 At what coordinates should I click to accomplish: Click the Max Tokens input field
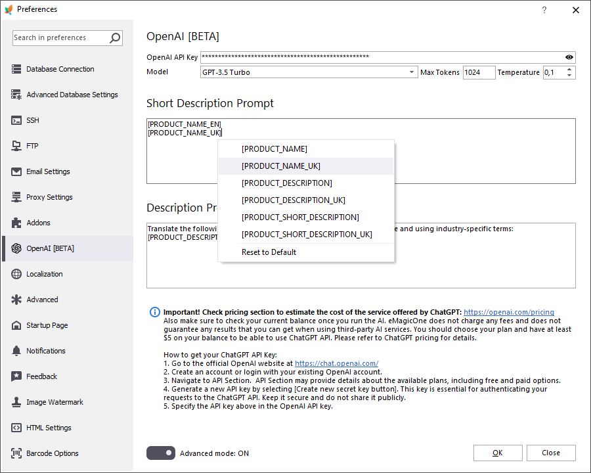pos(479,72)
